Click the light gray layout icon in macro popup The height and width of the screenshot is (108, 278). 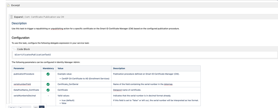(36, 107)
